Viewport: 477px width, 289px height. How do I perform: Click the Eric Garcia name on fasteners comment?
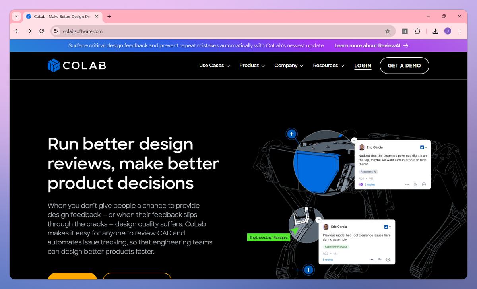point(375,147)
